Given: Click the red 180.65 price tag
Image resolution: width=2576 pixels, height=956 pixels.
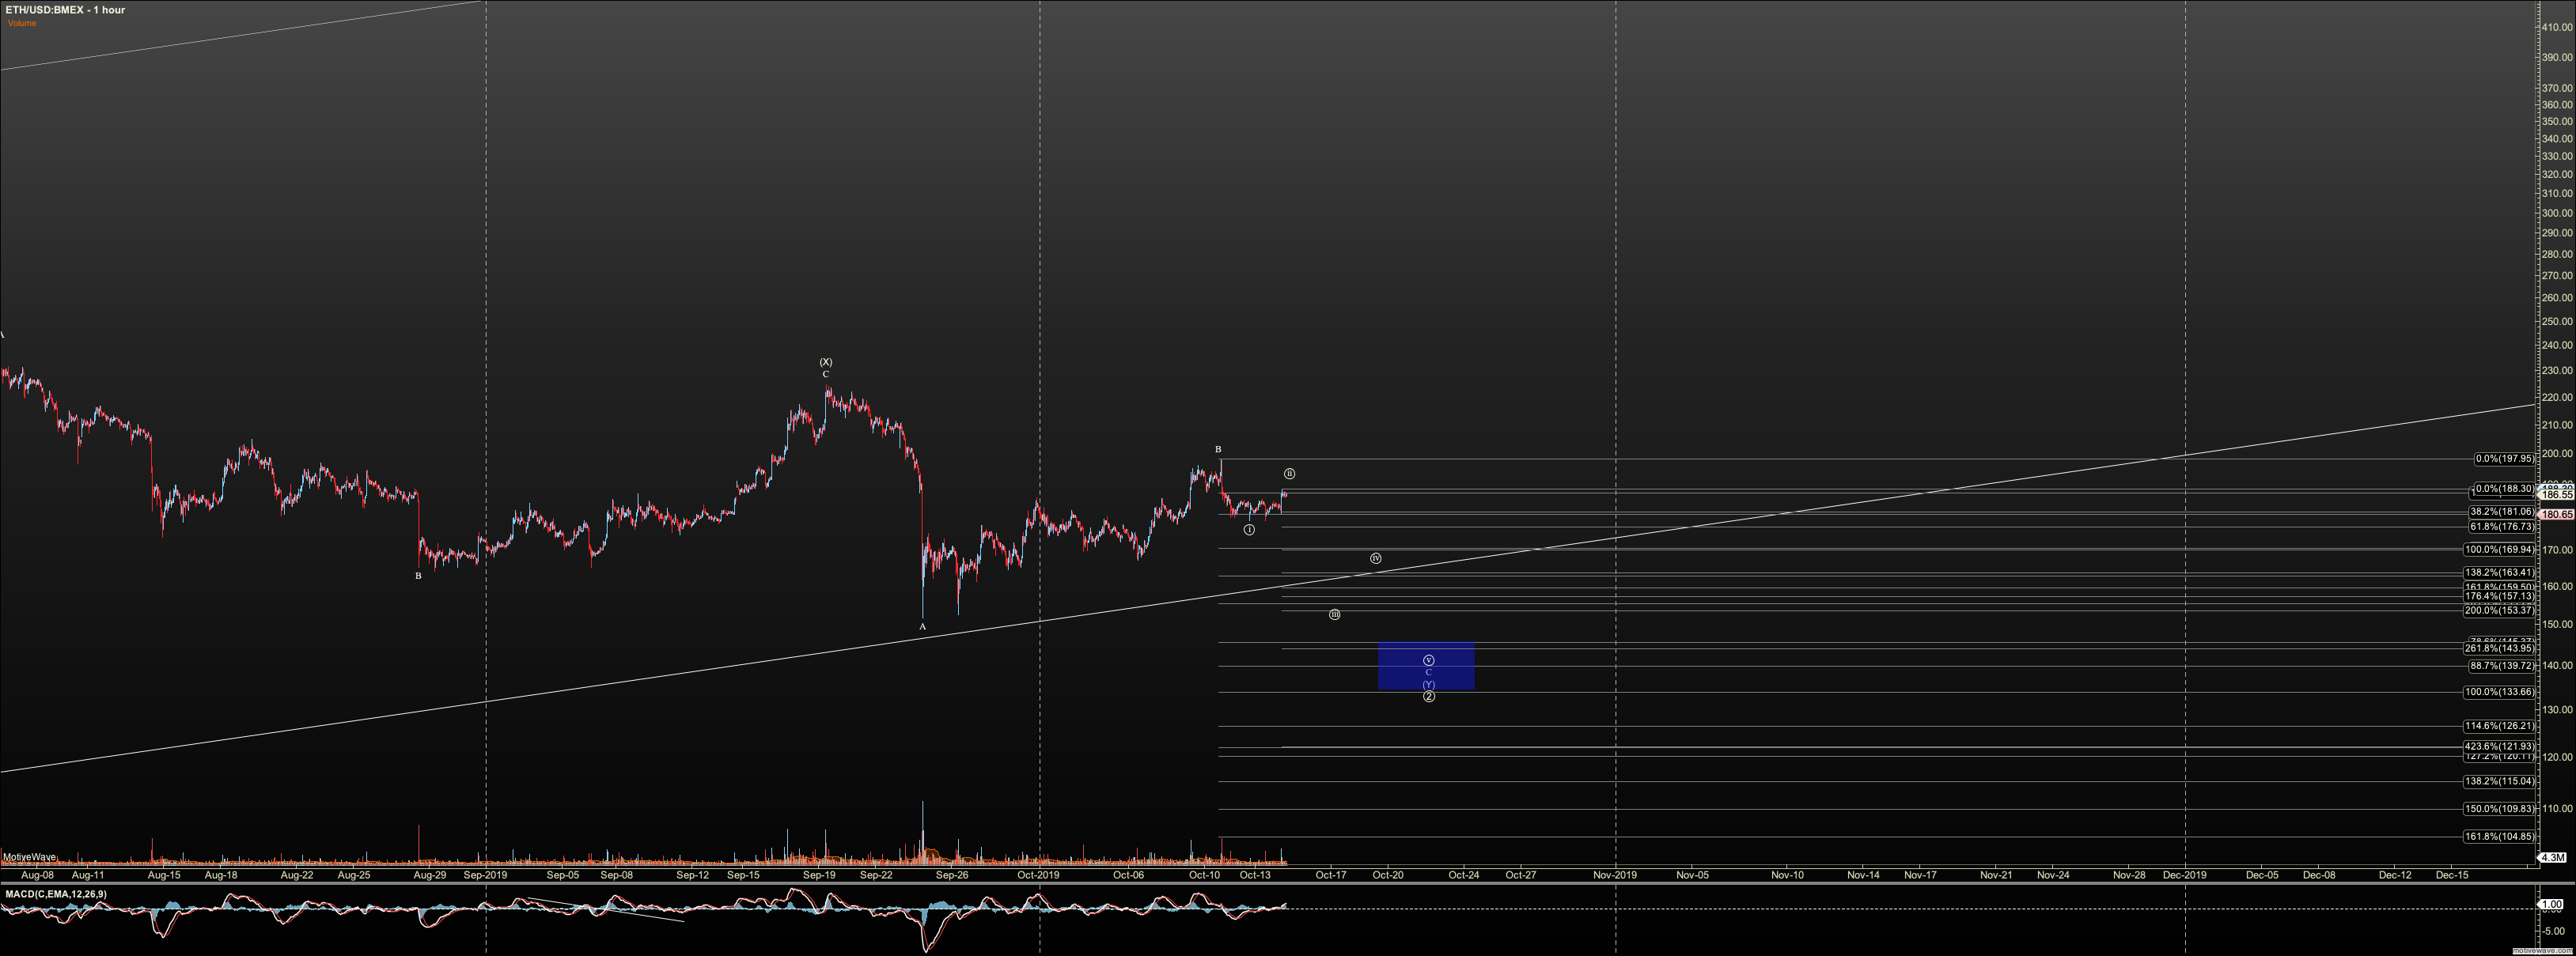Looking at the screenshot, I should click(x=2557, y=515).
